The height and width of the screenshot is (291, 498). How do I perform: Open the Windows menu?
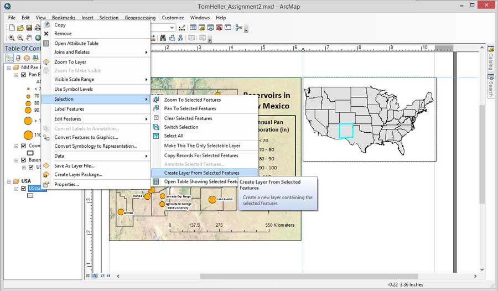click(x=200, y=18)
